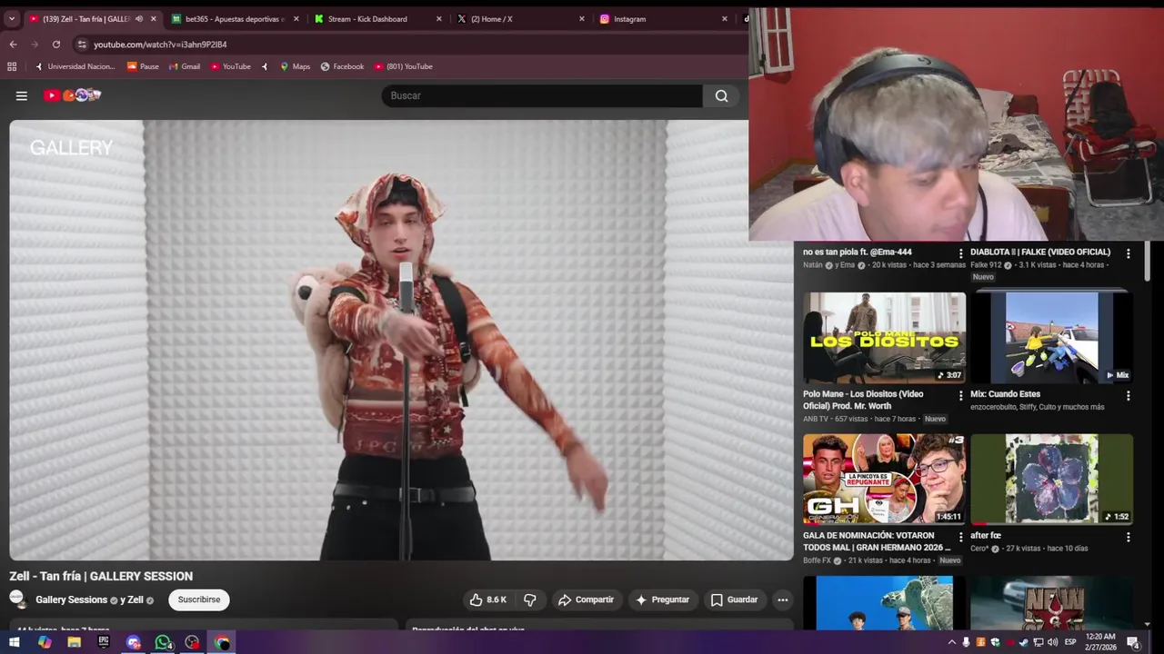Open options menu for 'after fœ' video
This screenshot has height=654, width=1164.
[1129, 537]
